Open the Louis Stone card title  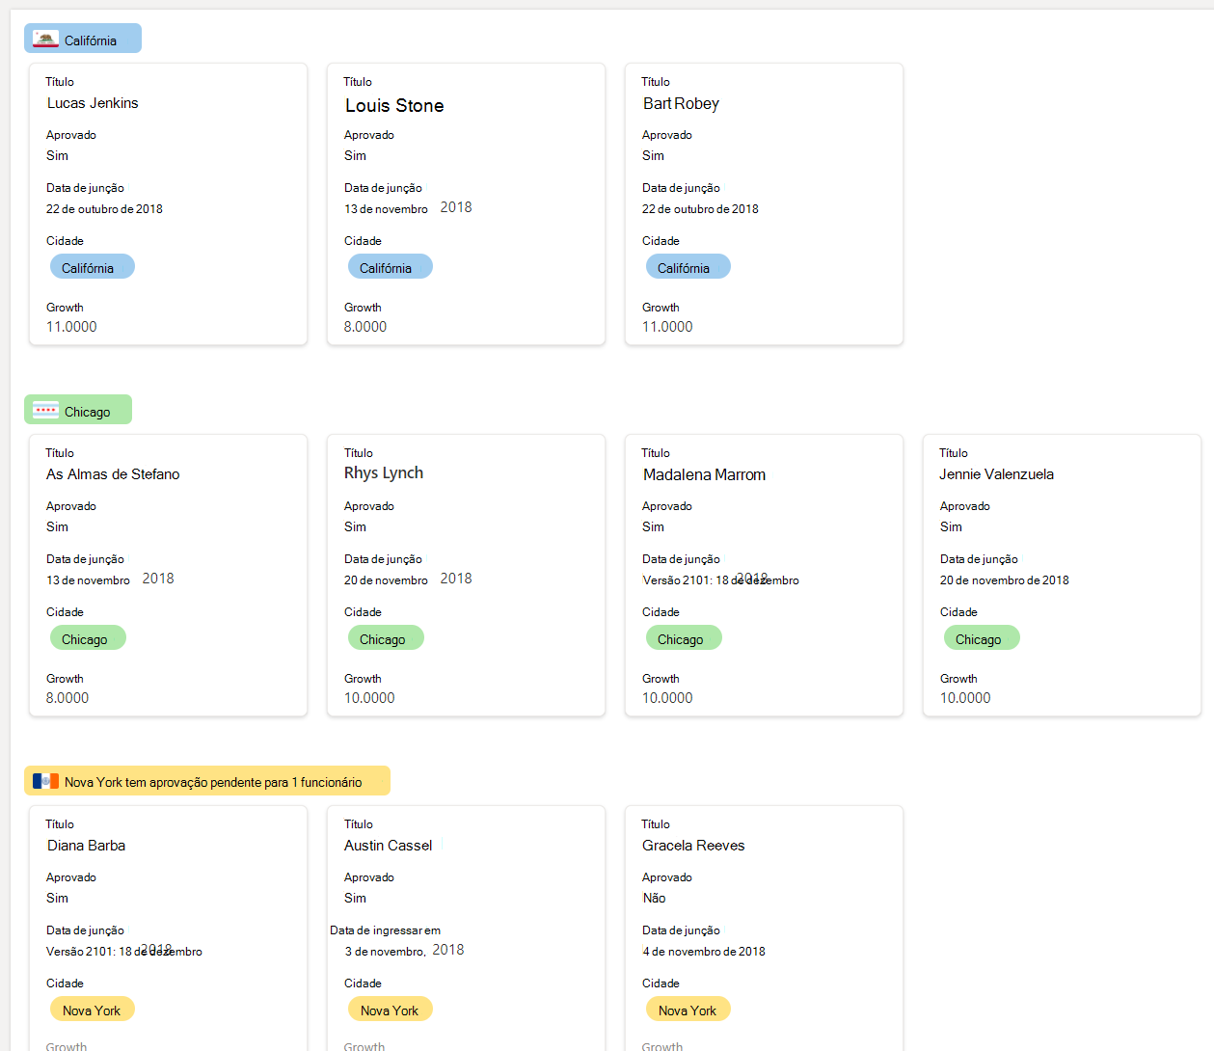tap(394, 105)
